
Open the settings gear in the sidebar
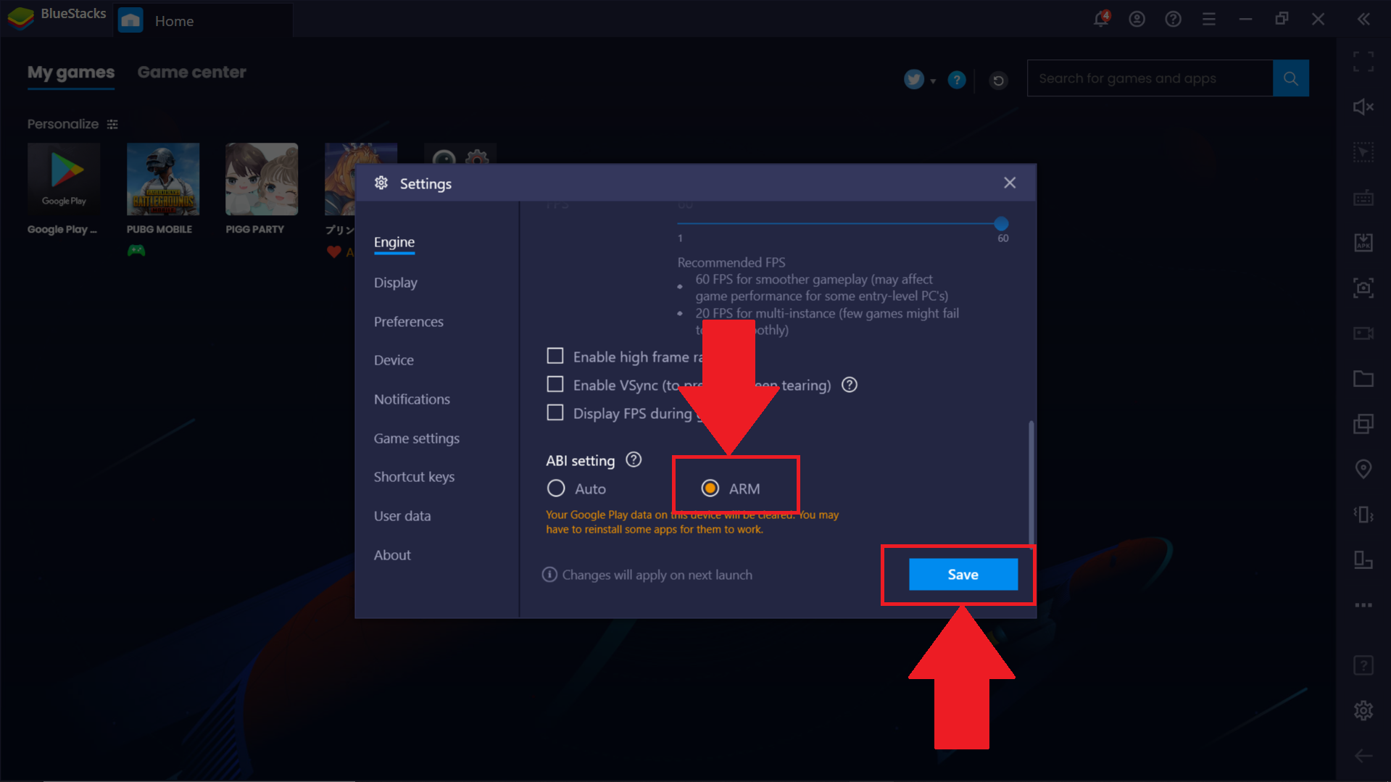click(x=1363, y=710)
